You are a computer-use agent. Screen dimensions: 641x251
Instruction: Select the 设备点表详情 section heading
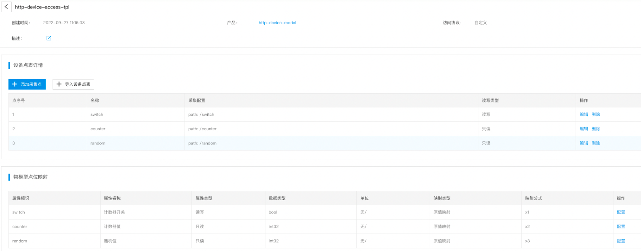28,65
